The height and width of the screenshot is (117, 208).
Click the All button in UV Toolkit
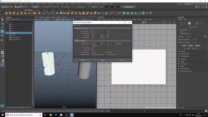tap(184, 45)
